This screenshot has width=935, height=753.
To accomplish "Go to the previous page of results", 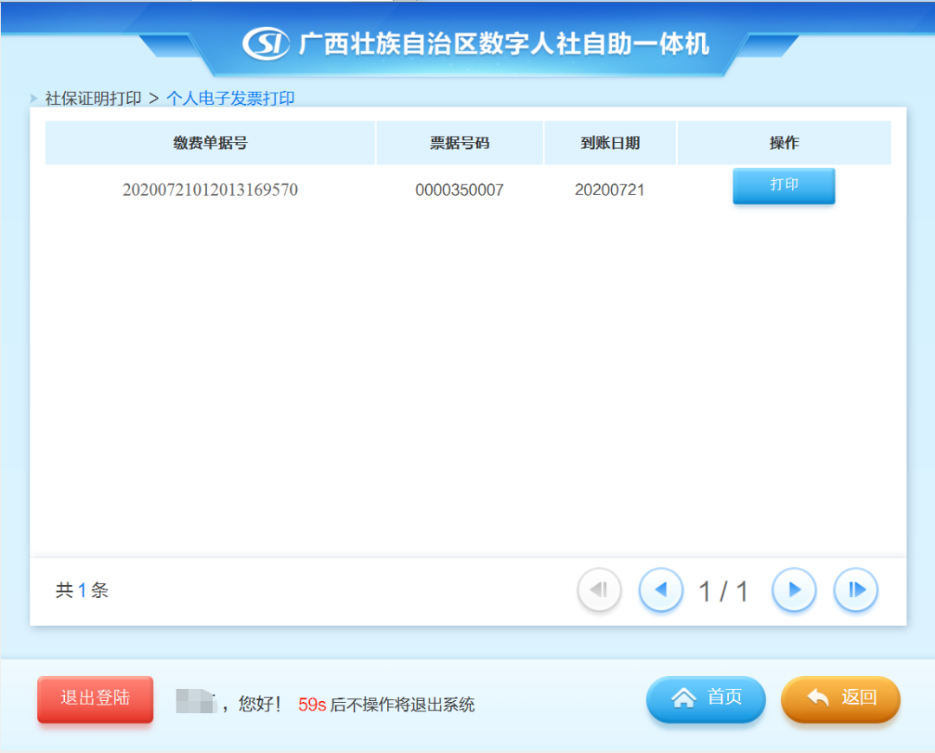I will (661, 590).
